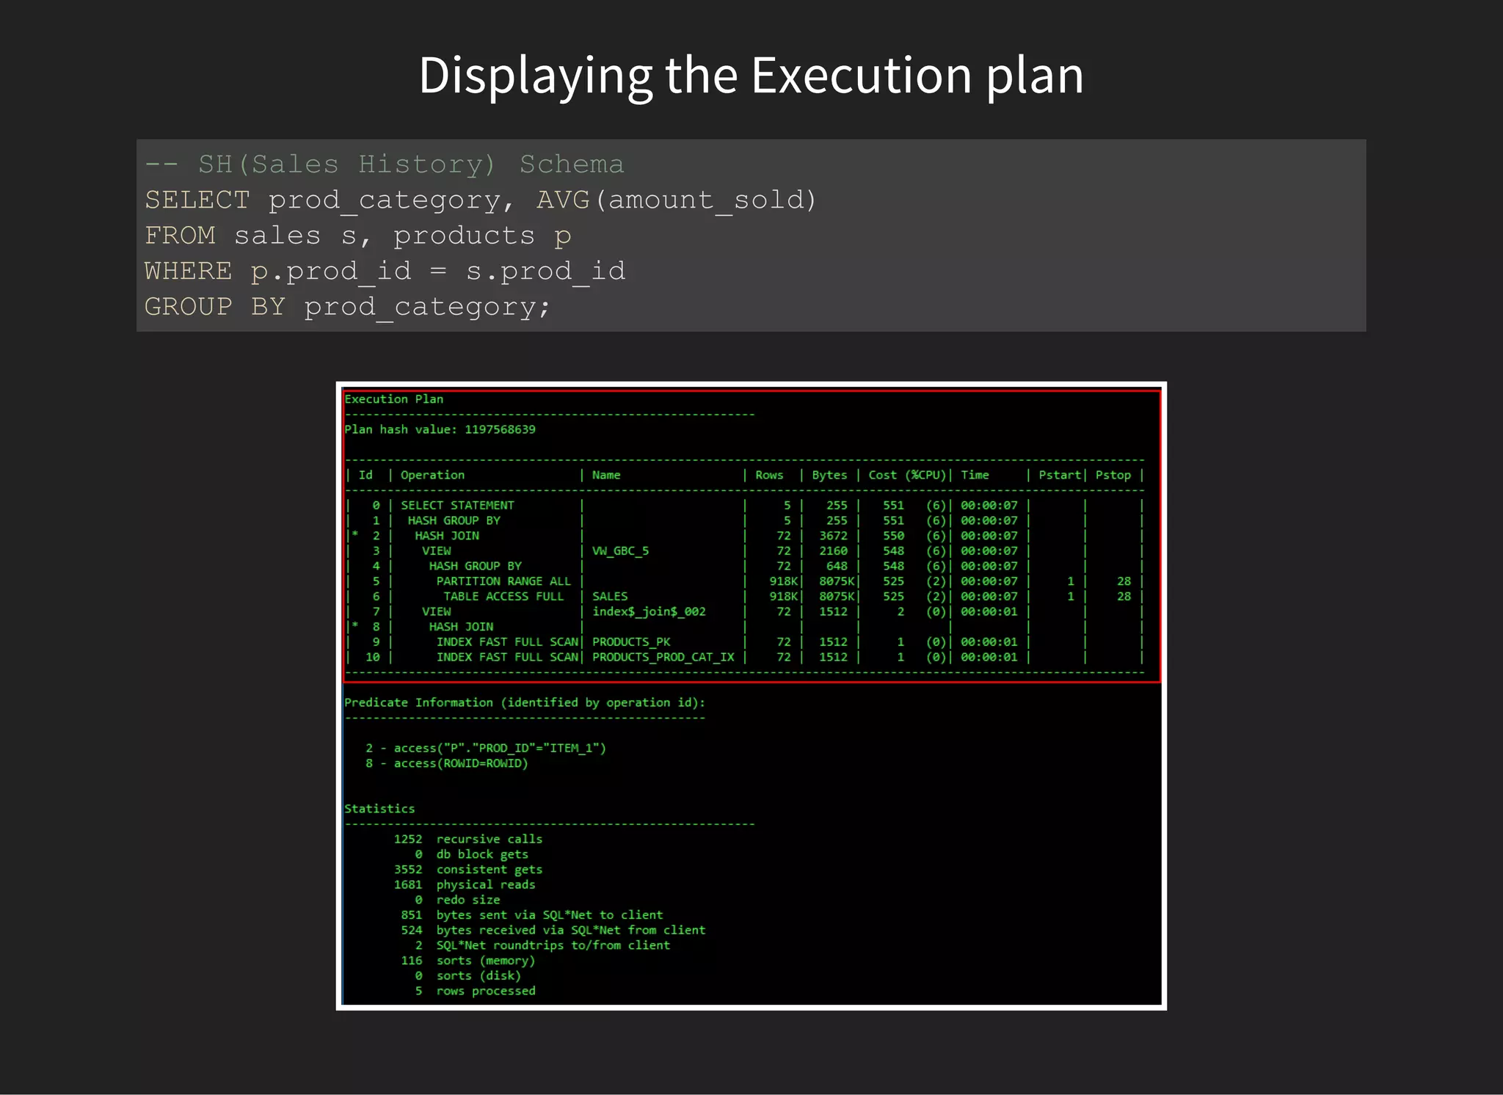Screen dimensions: 1503x1095
Task: Click the 'Plan hash value: 1197568639' line
Action: [x=440, y=429]
